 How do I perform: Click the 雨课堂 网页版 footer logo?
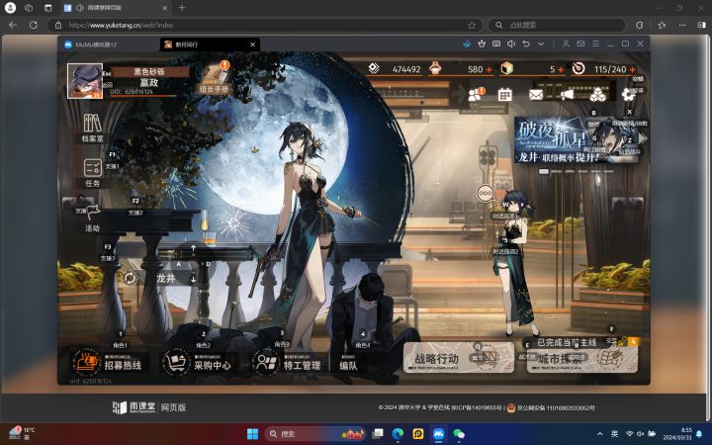point(149,407)
